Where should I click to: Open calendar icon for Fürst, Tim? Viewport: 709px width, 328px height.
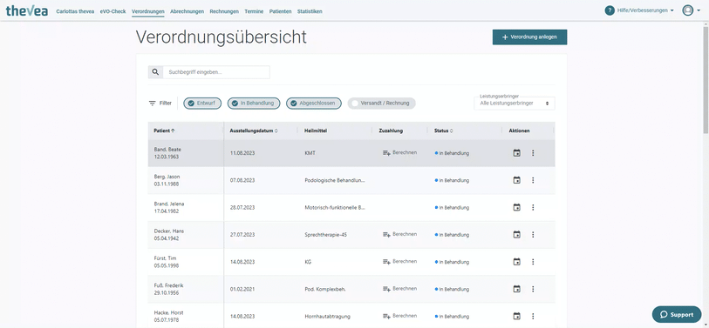point(517,262)
